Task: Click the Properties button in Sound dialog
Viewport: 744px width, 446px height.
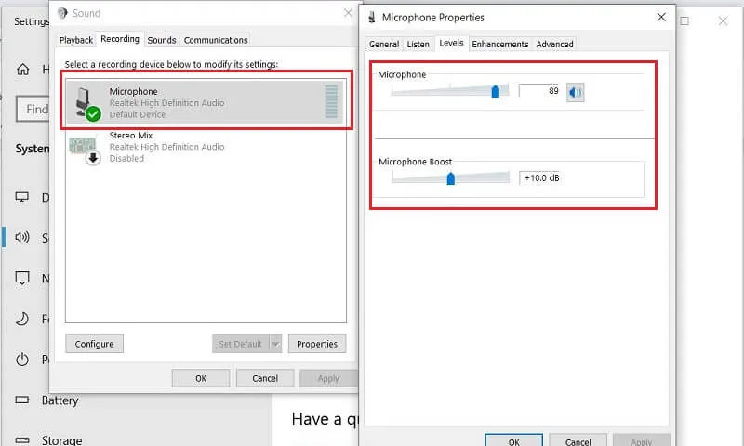Action: click(x=316, y=344)
